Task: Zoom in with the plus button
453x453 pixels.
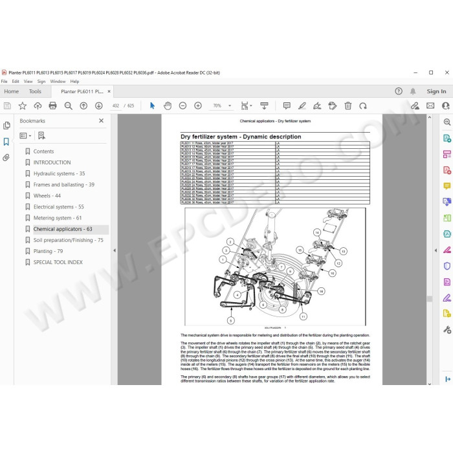Action: (198, 105)
